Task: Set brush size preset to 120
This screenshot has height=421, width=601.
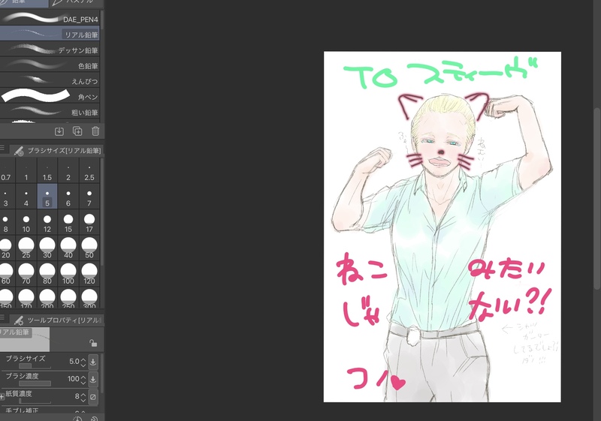Action: tap(89, 274)
